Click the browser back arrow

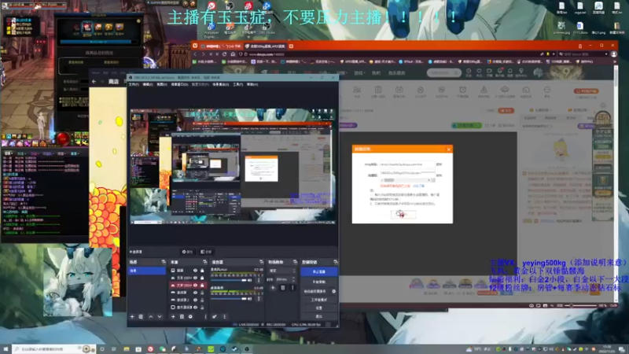pyautogui.click(x=195, y=54)
